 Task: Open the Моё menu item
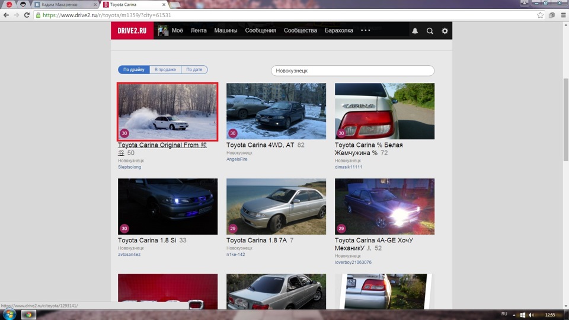pyautogui.click(x=177, y=30)
